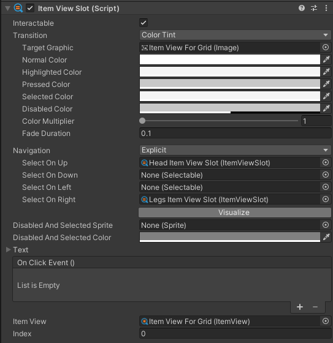Viewport: 333px width, 343px height.
Task: Toggle the Interactable checkbox
Action: click(x=144, y=23)
